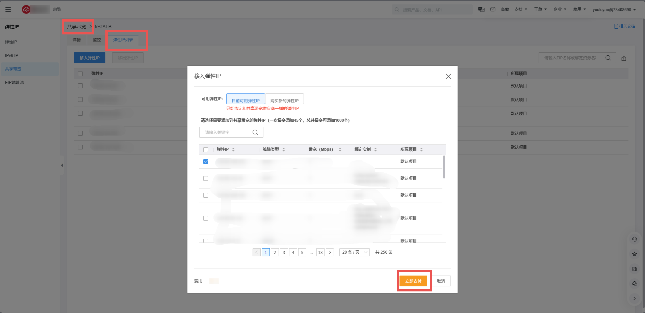Expand the 费用 dropdown menu
The width and height of the screenshot is (645, 313).
pyautogui.click(x=579, y=9)
